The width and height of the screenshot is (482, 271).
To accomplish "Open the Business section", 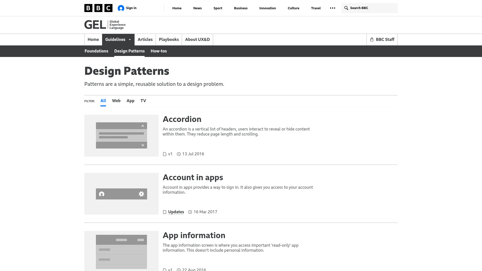I will point(241,8).
